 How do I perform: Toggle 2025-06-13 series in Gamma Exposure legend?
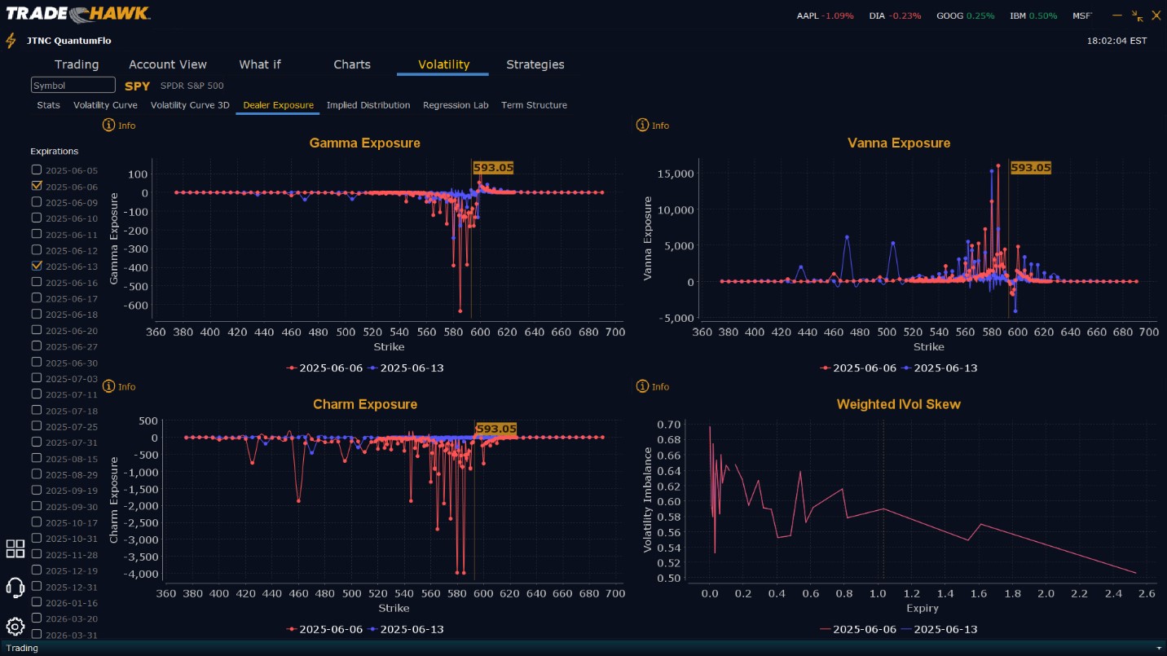[405, 368]
